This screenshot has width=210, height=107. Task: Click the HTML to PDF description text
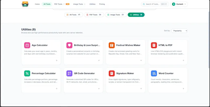pos(167,53)
